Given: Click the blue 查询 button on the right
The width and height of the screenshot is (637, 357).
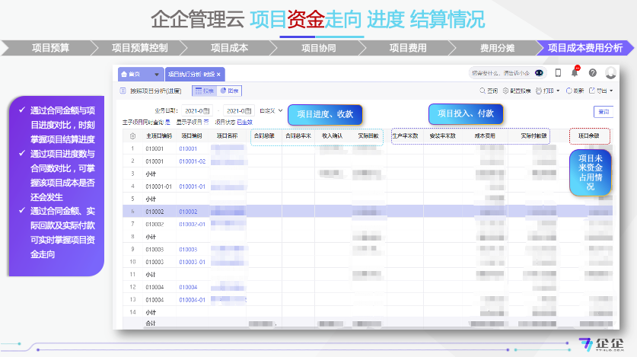Looking at the screenshot, I should [604, 111].
